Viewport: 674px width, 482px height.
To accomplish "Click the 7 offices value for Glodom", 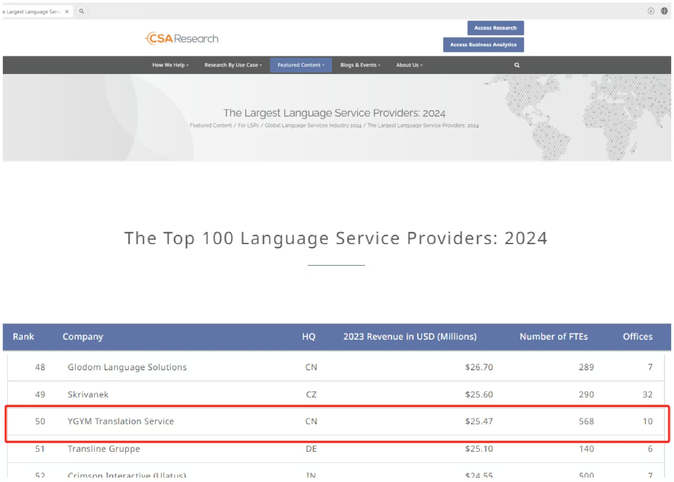I will point(650,367).
